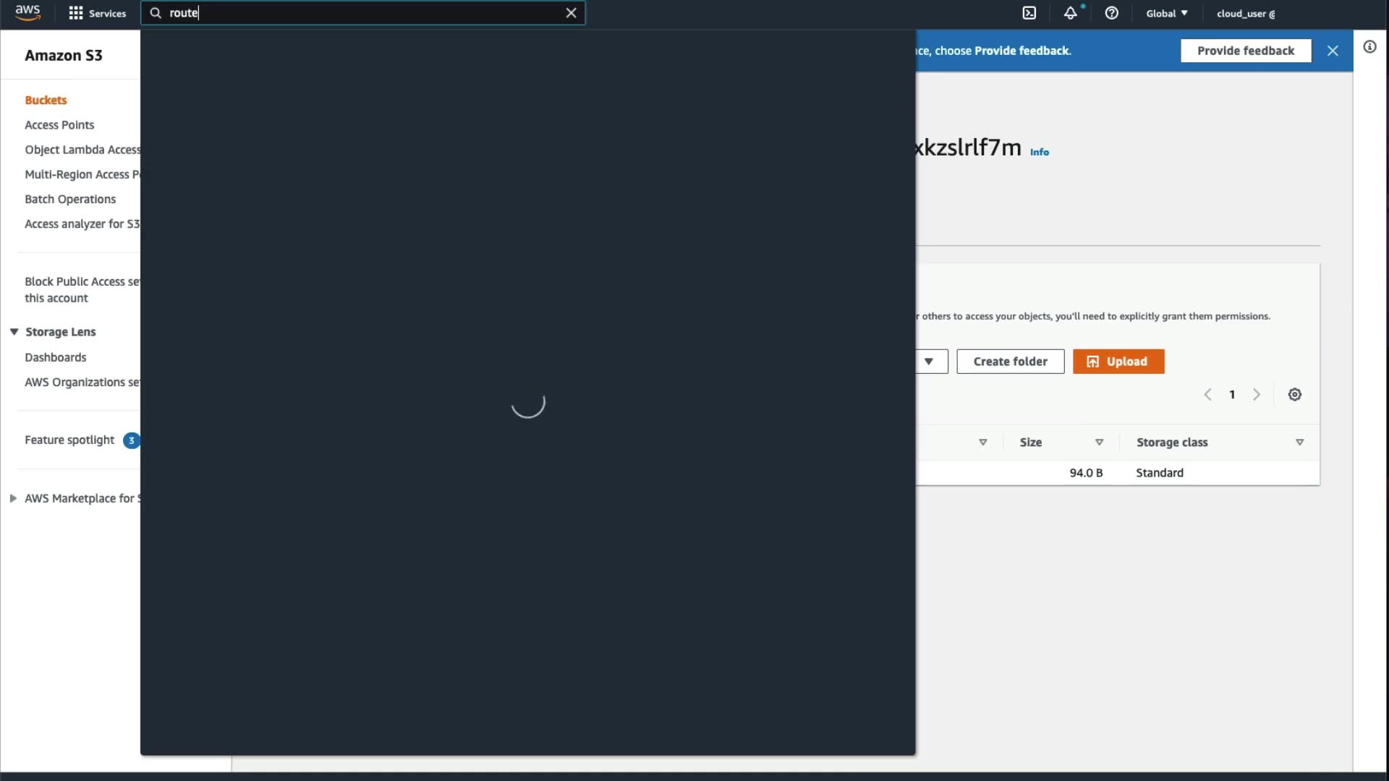Click the Create folder button
This screenshot has height=781, width=1389.
tap(1010, 362)
